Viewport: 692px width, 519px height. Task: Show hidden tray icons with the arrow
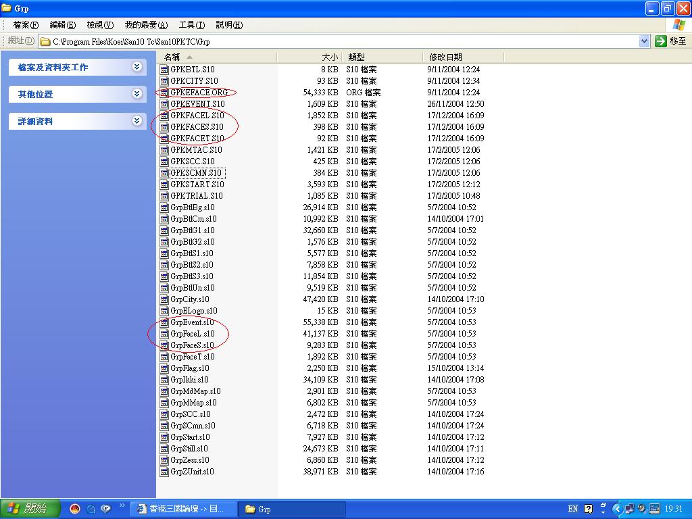coord(617,509)
